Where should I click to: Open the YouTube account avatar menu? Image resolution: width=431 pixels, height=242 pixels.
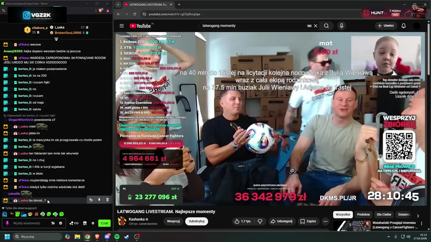(x=417, y=26)
